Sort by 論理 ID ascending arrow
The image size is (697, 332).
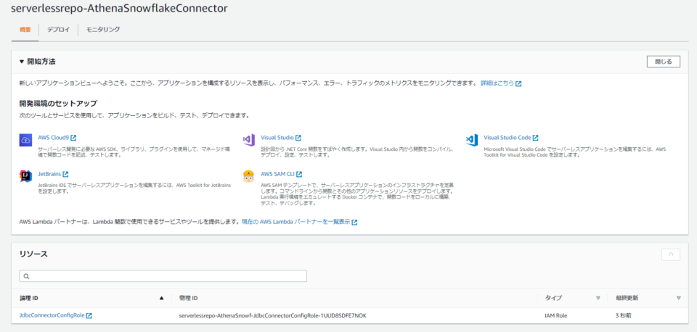coord(162,298)
